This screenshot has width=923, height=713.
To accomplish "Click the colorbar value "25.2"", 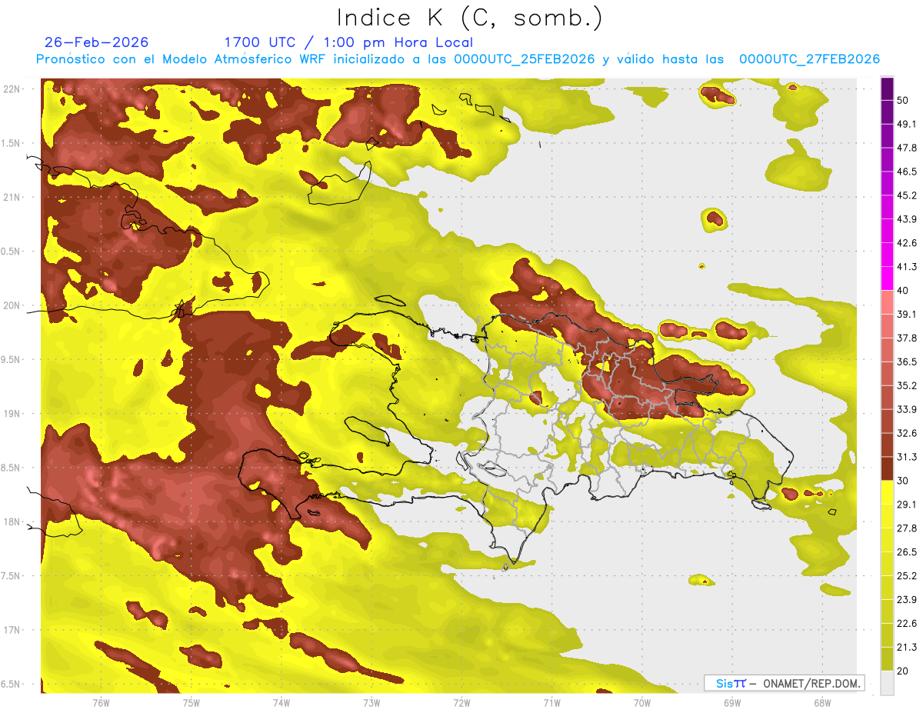I will (907, 575).
